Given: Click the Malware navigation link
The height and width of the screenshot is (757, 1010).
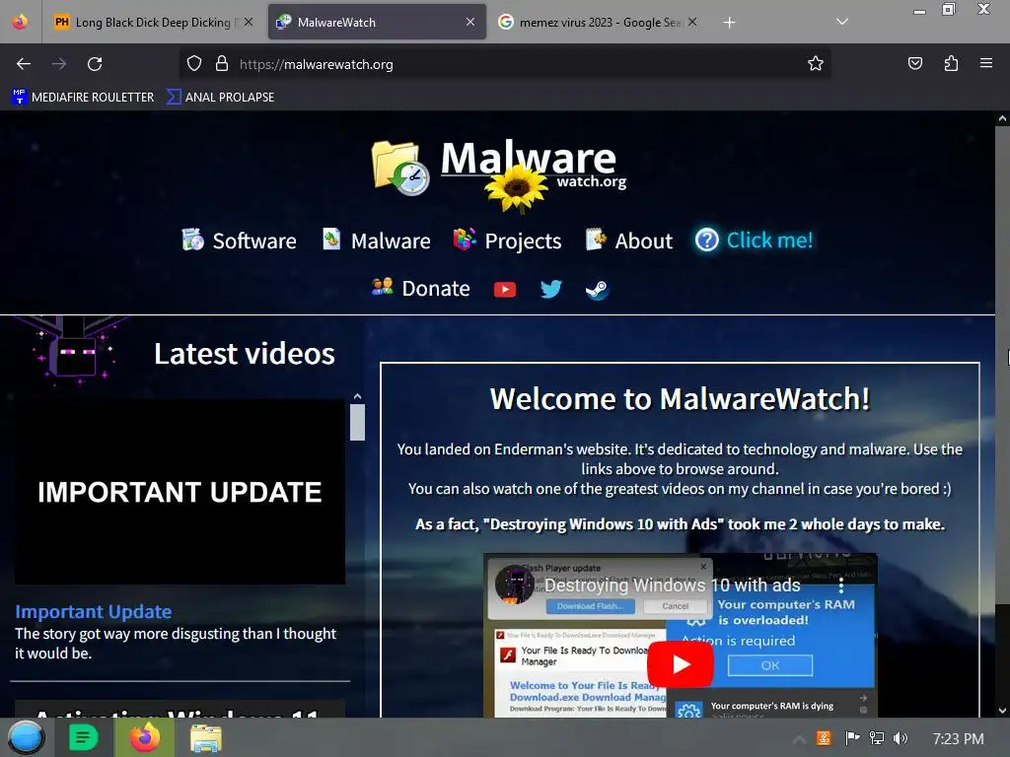Looking at the screenshot, I should point(376,241).
